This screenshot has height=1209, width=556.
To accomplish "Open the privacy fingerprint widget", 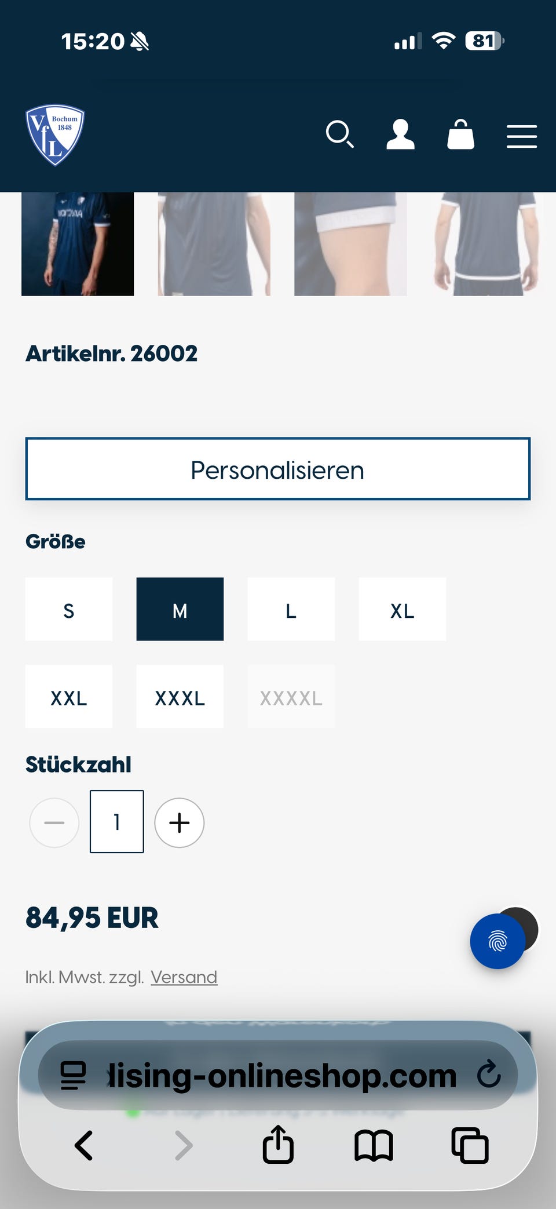I will (498, 941).
